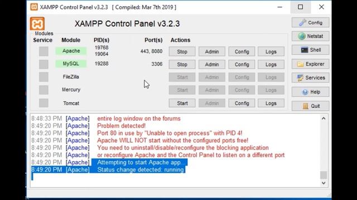The height and width of the screenshot is (200, 357).
Task: Click the disabled Mercury Admin button
Action: 212,90
